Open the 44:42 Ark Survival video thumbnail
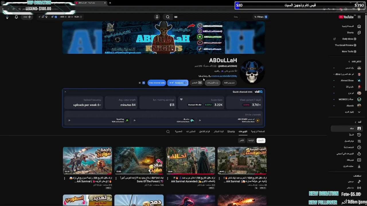The width and height of the screenshot is (367, 206). click(242, 161)
